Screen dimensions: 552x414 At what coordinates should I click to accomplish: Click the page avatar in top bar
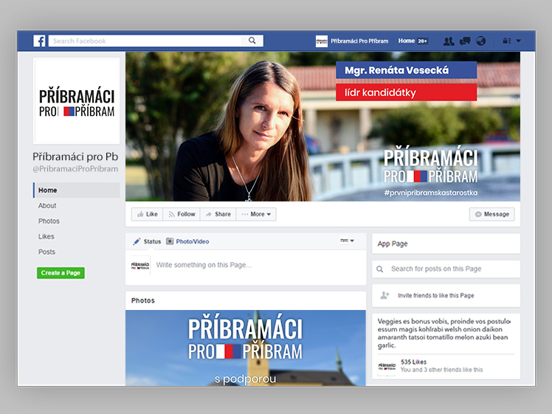tap(322, 41)
